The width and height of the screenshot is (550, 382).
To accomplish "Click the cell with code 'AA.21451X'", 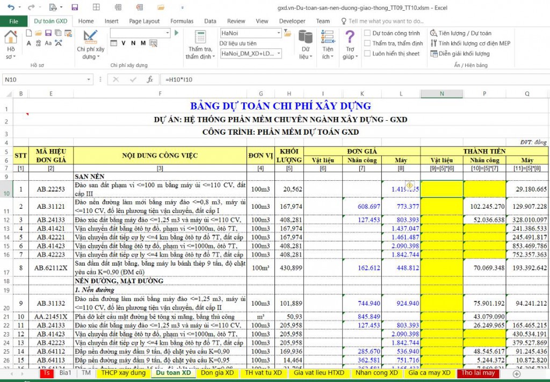I will pyautogui.click(x=51, y=317).
